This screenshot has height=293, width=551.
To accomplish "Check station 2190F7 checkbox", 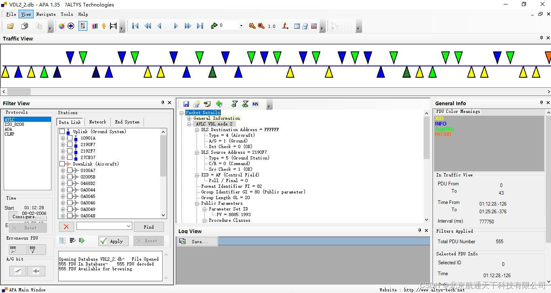I will tap(70, 144).
